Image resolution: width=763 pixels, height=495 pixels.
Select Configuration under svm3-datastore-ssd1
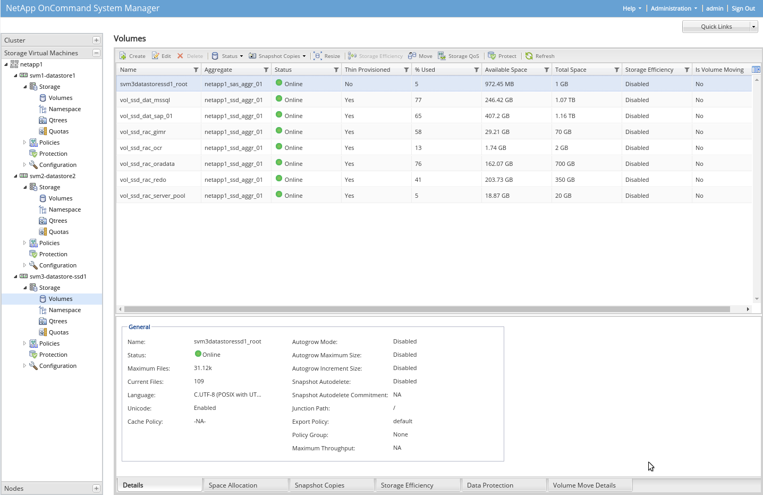pyautogui.click(x=57, y=366)
